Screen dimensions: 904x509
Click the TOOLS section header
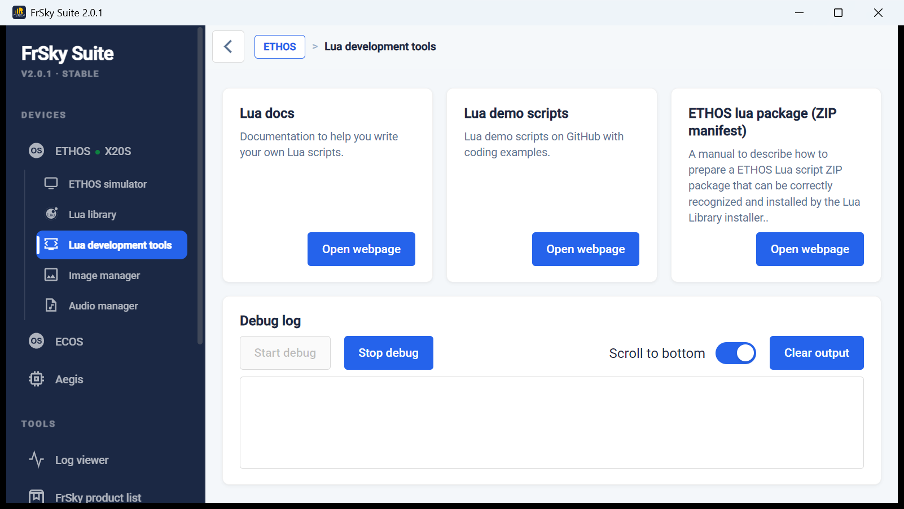[x=38, y=423]
